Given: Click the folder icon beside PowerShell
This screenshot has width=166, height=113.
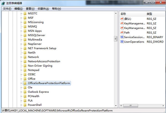Looking at the screenshot, I should click(25, 105).
